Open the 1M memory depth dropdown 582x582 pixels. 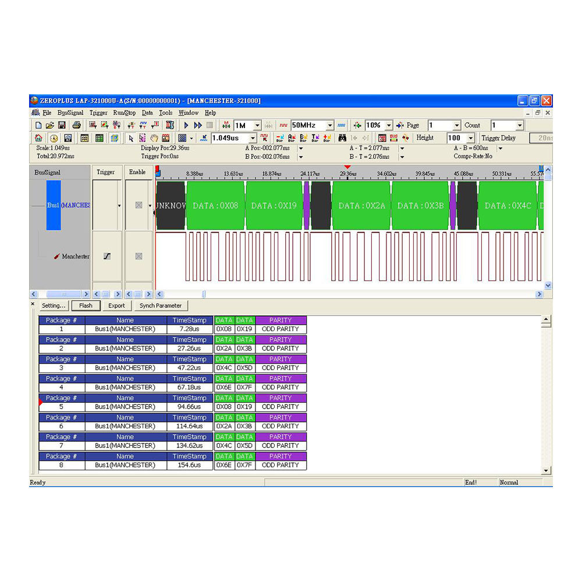[x=257, y=126]
